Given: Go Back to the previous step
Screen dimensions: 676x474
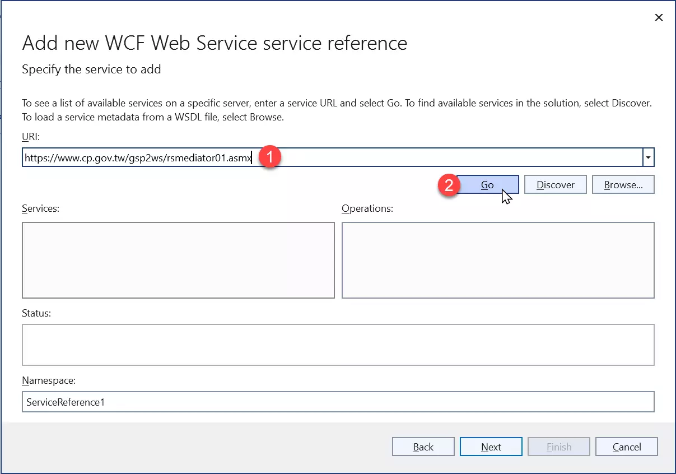Looking at the screenshot, I should click(x=423, y=447).
